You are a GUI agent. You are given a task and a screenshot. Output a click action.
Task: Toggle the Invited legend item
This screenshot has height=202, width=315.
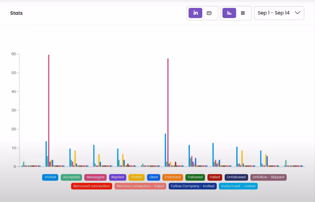tap(50, 177)
